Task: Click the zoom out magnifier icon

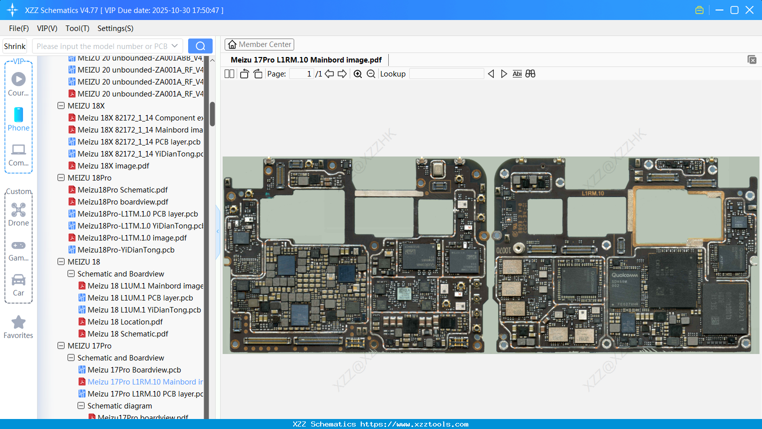Action: coord(371,74)
